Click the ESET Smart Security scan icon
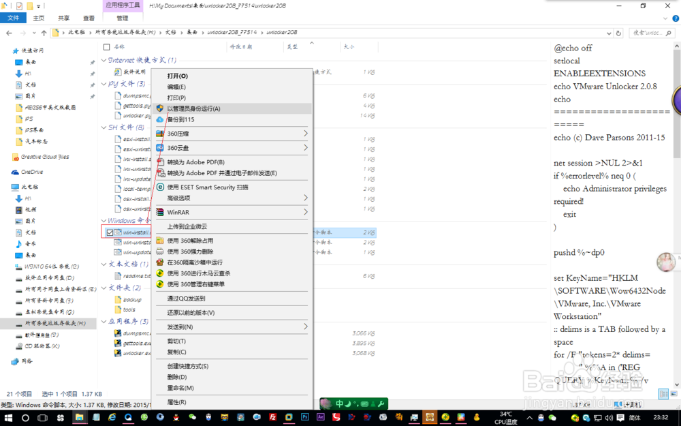This screenshot has width=681, height=426. tap(160, 187)
